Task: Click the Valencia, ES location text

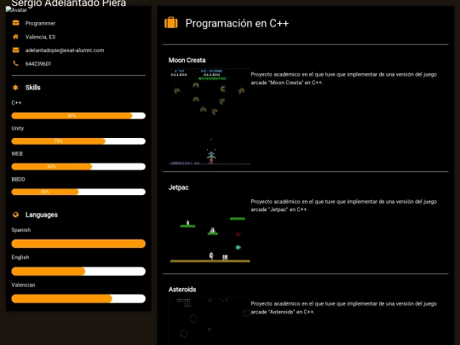Action: (40, 37)
